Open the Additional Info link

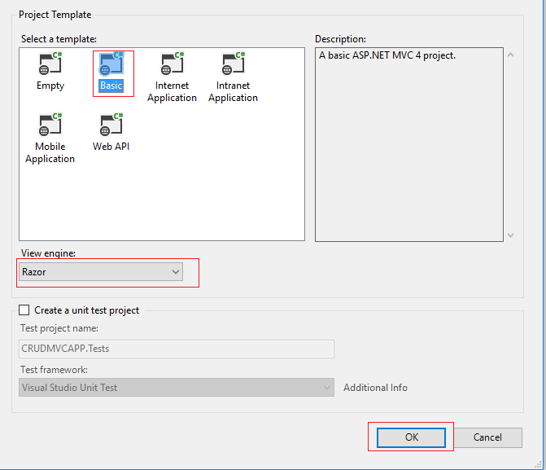point(375,388)
